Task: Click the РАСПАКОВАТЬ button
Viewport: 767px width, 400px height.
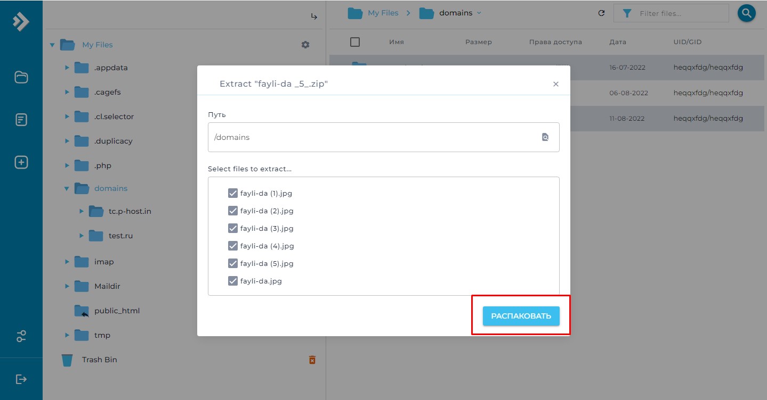Action: (x=521, y=316)
